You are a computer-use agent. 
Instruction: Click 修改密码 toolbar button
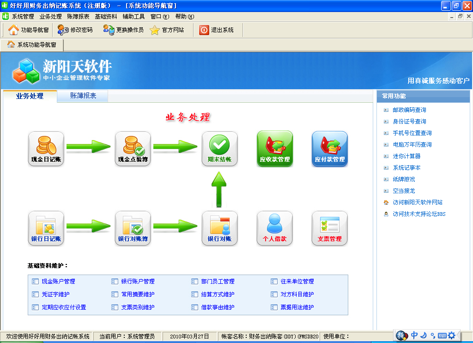coord(75,30)
